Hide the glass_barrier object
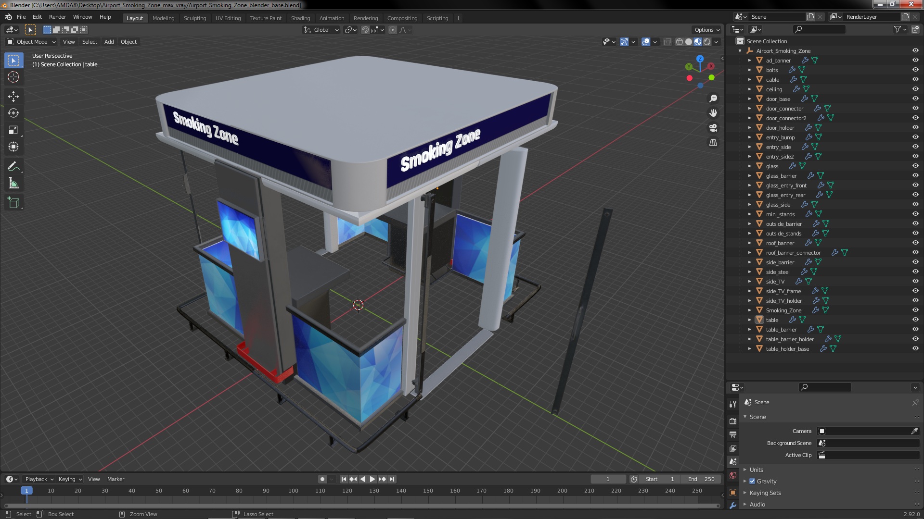The image size is (924, 519). coord(915,176)
